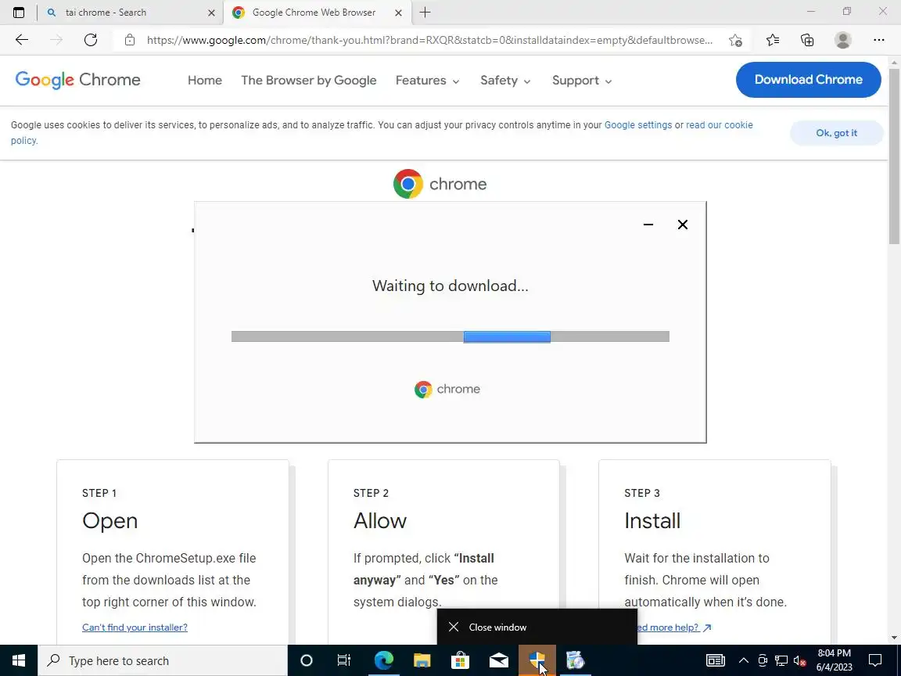Screen dimensions: 901x676
Task: Click the Type here to search box
Action: 163,660
